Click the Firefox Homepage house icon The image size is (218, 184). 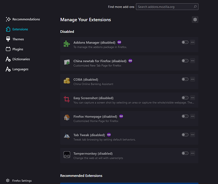[x=67, y=118]
